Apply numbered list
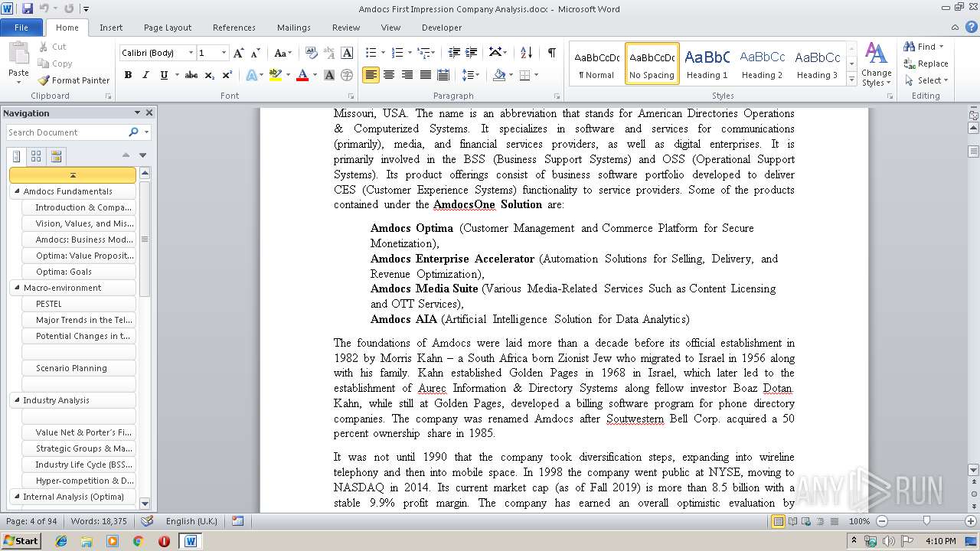This screenshot has width=980, height=551. [397, 53]
